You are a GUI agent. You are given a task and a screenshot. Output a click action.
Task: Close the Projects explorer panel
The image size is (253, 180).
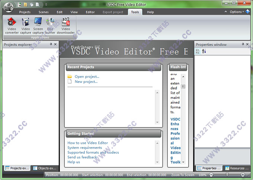click(55, 44)
